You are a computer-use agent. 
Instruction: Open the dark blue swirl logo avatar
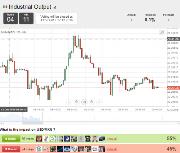[x=67, y=139]
